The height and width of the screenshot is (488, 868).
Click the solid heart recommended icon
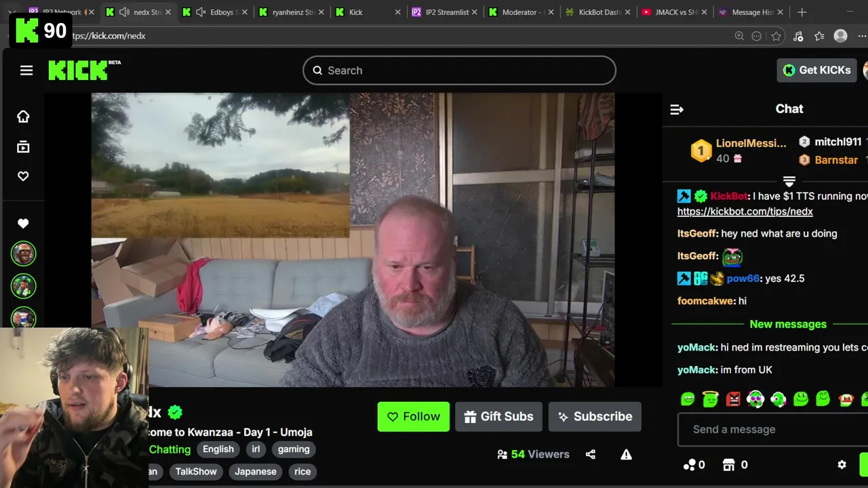23,223
